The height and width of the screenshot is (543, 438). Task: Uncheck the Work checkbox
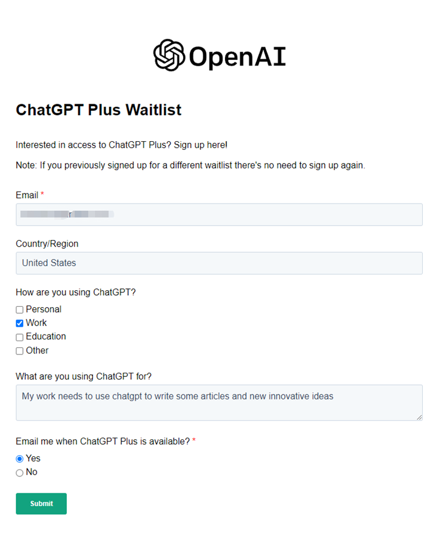[20, 323]
